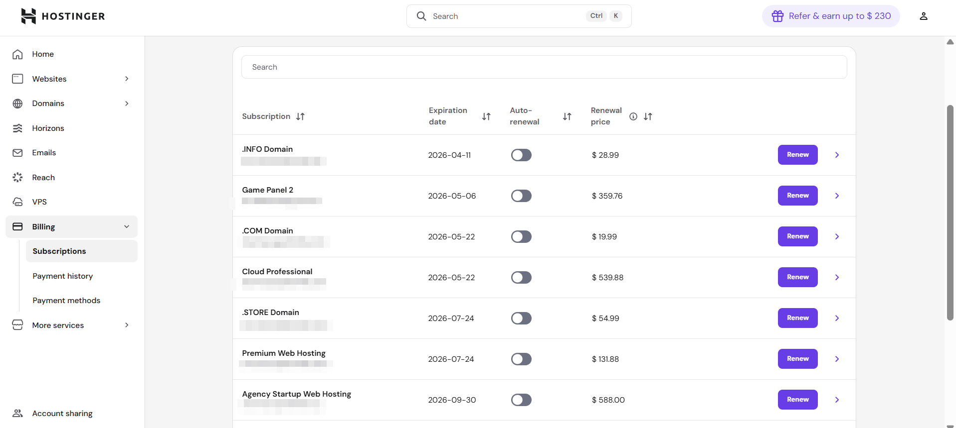
Task: Click Refer & earn up to $230
Action: coord(830,16)
